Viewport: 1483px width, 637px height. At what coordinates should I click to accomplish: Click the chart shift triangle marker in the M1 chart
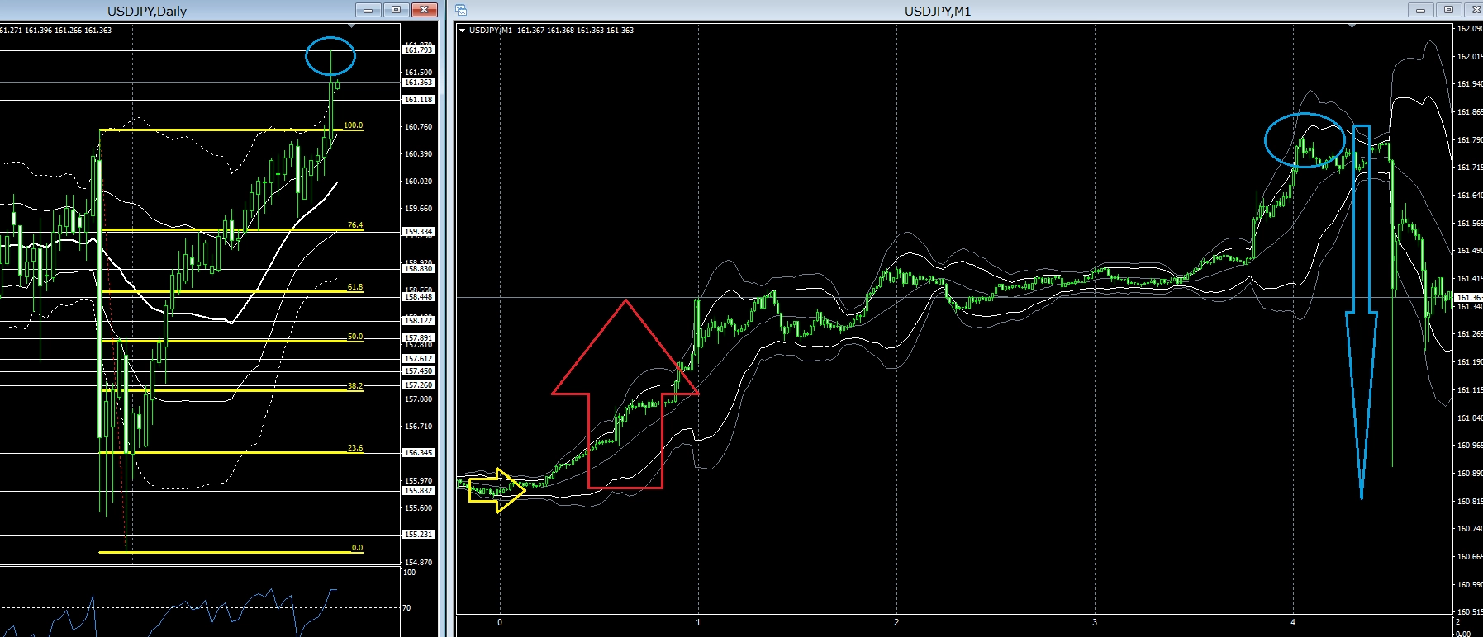(1352, 26)
